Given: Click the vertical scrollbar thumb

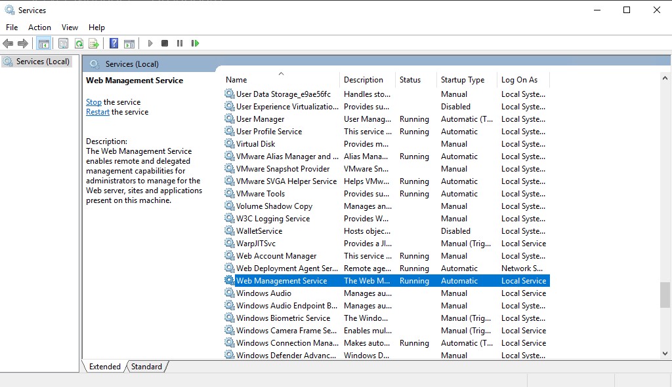Looking at the screenshot, I should [665, 295].
